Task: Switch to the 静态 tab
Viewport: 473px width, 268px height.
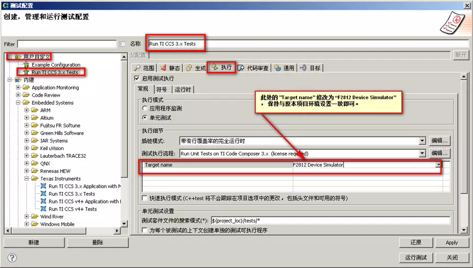Action: [170, 68]
